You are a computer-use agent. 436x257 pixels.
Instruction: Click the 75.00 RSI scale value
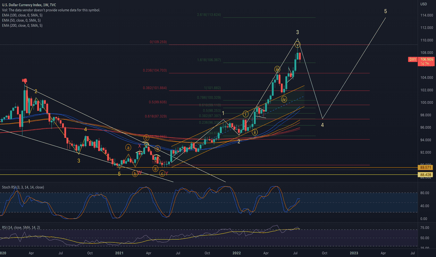(x=424, y=228)
